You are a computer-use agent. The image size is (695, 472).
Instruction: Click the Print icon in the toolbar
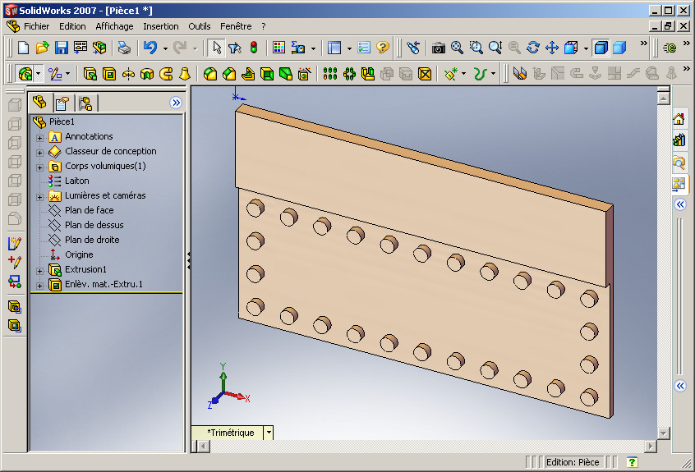pyautogui.click(x=124, y=48)
